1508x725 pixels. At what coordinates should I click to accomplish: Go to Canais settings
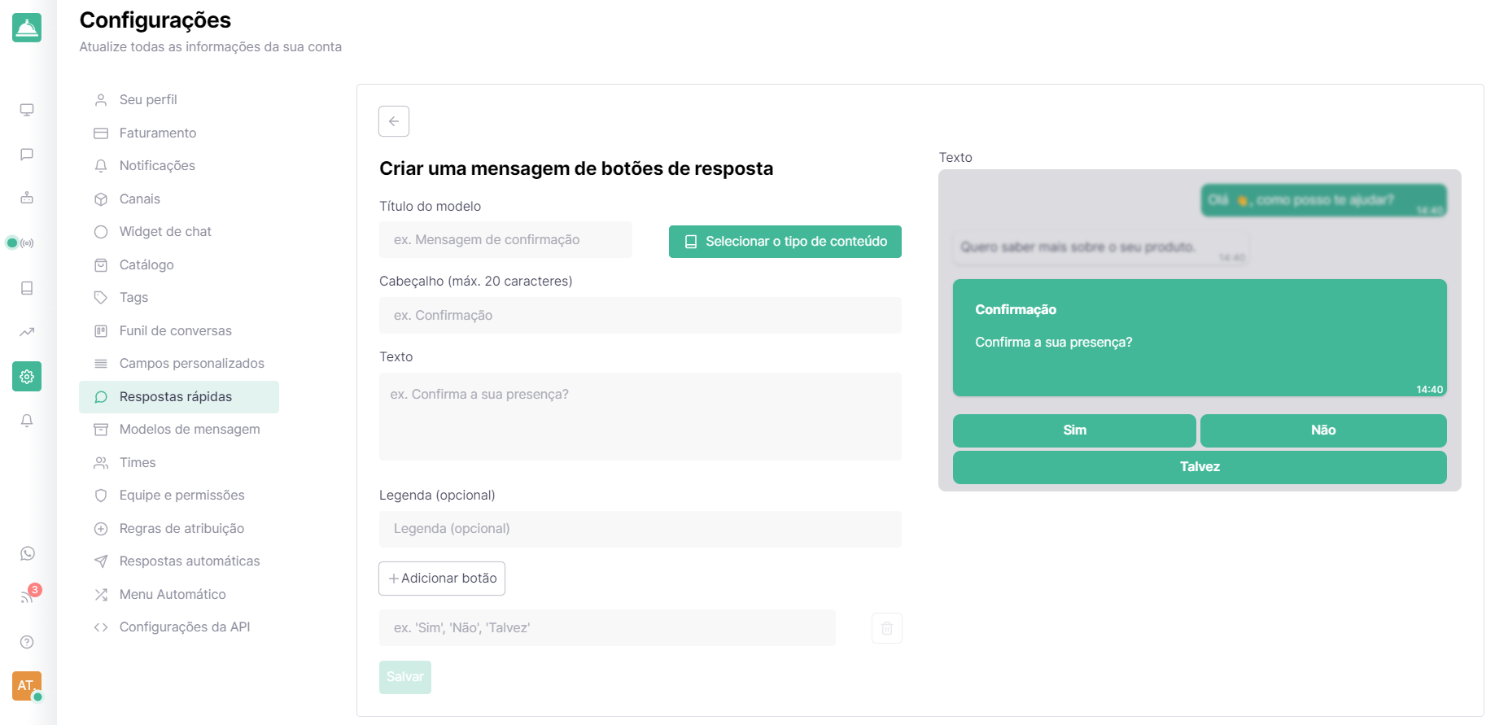coord(179,199)
